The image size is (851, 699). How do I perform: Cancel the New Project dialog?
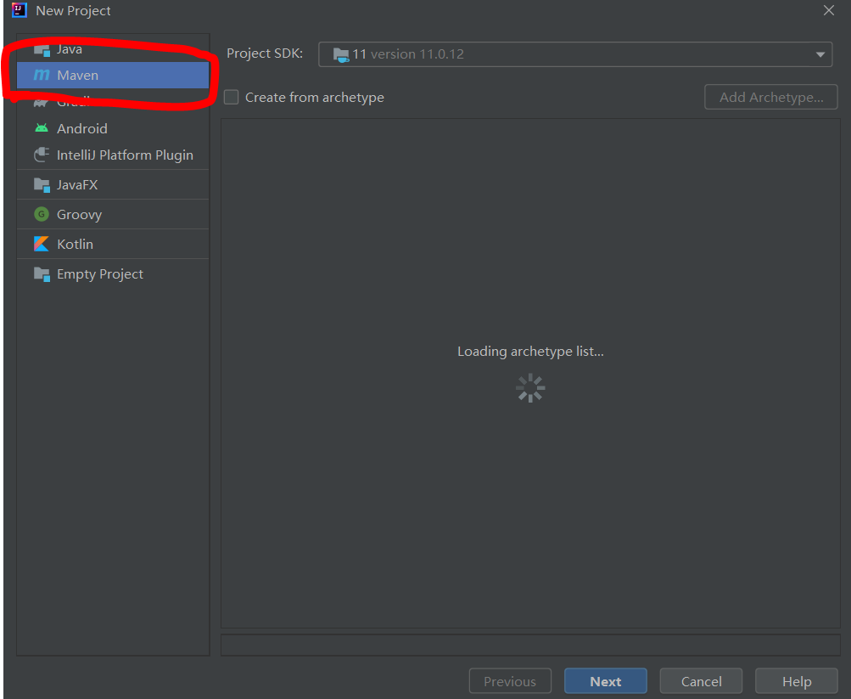click(x=701, y=681)
